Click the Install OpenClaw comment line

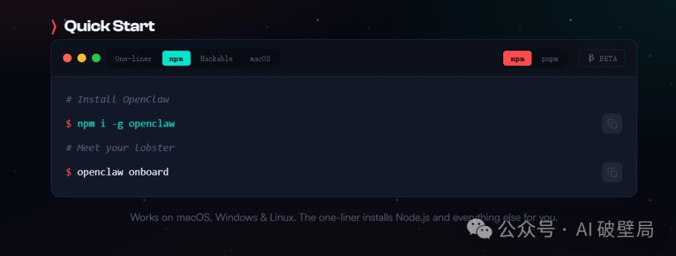tap(117, 99)
